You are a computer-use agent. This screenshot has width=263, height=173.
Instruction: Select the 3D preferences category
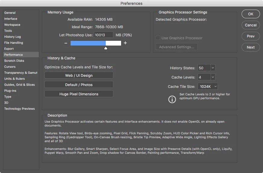(21, 103)
